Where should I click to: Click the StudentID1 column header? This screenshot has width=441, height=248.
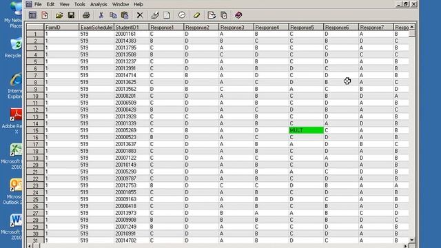[132, 28]
